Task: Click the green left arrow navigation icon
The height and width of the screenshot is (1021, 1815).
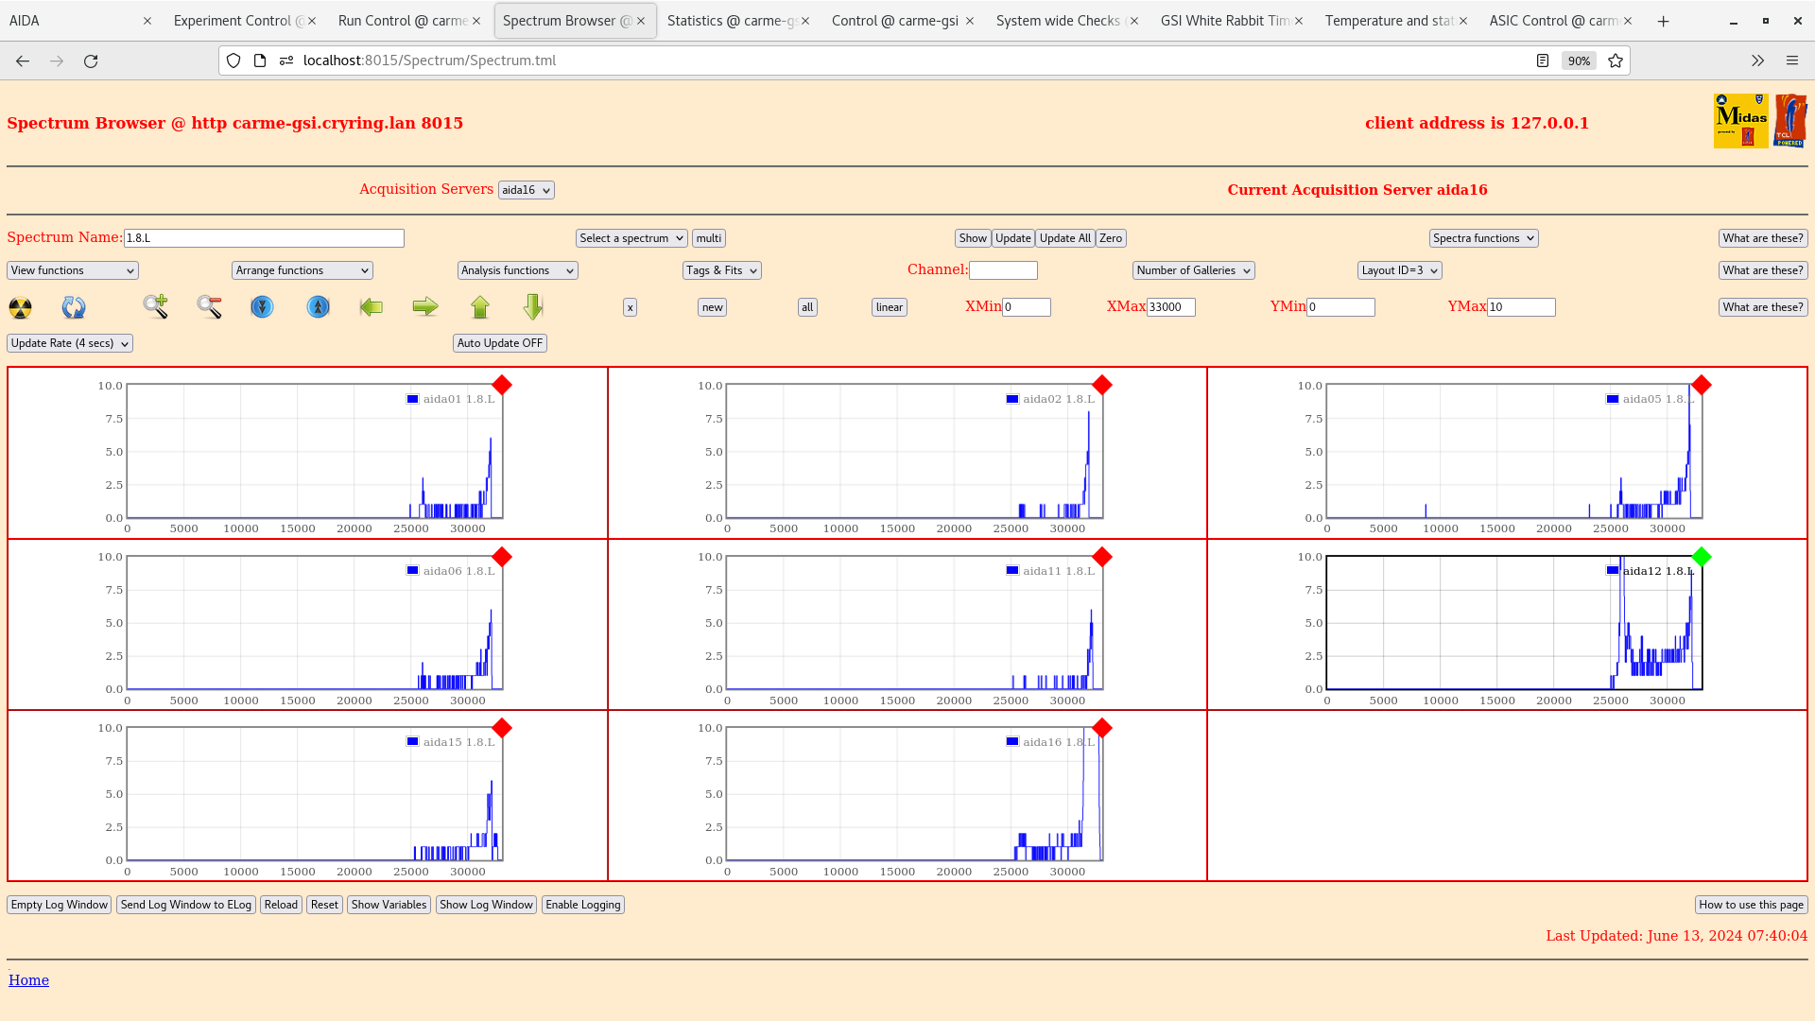Action: [x=372, y=306]
